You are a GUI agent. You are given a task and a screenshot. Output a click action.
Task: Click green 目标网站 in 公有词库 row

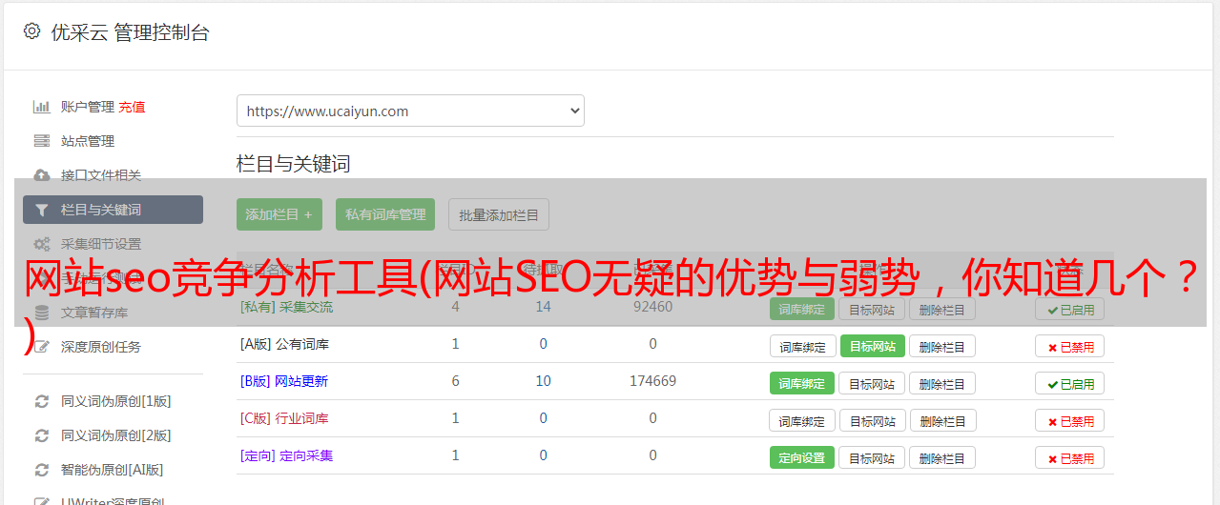pyautogui.click(x=872, y=346)
